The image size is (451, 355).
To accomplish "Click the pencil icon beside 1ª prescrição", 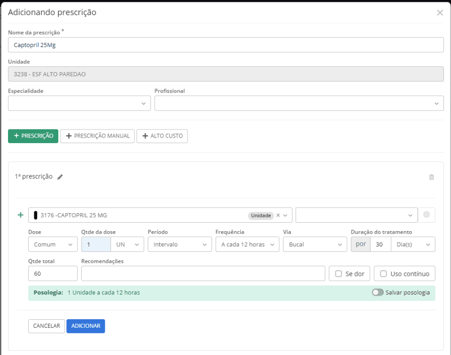I will point(60,177).
